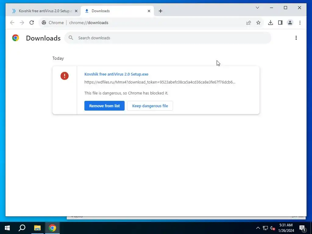Toggle the side panel icon
The height and width of the screenshot is (234, 312).
[x=280, y=23]
